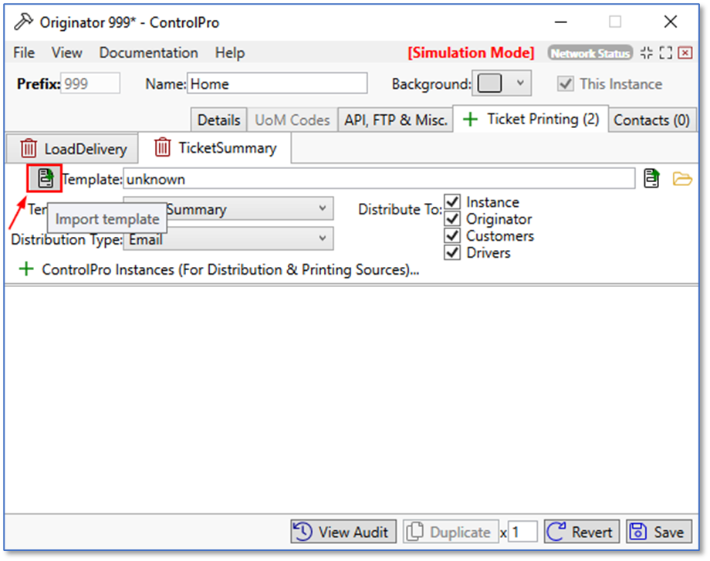Click the Import template icon

[x=45, y=179]
